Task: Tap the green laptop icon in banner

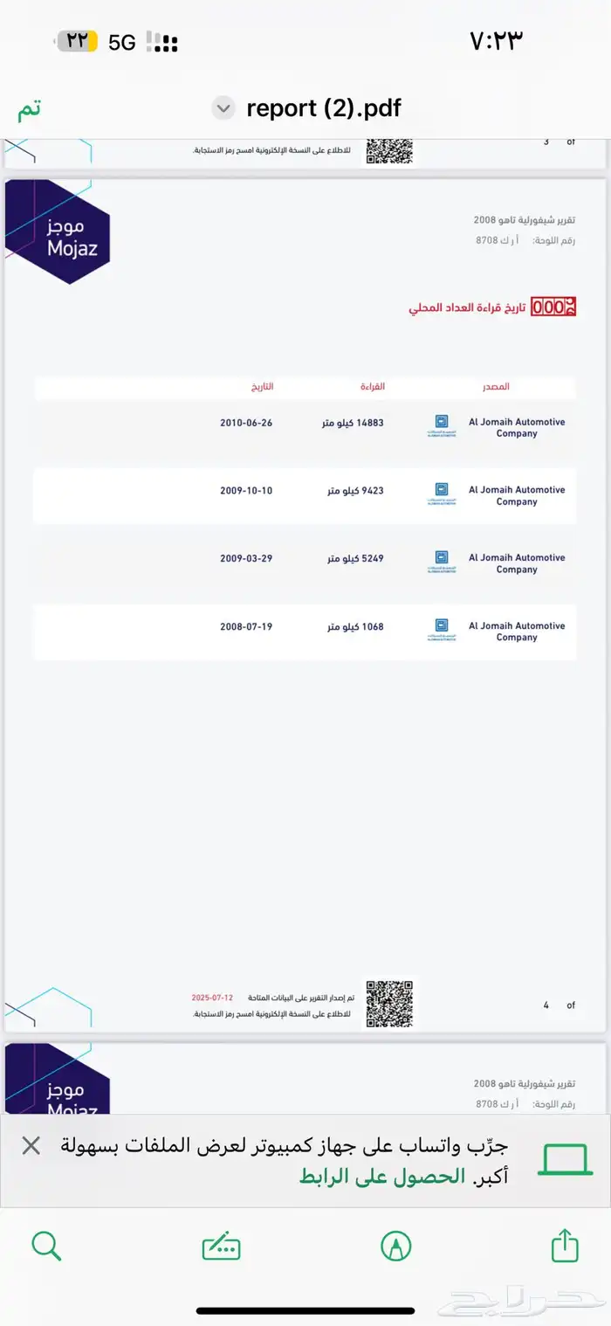Action: [x=565, y=1160]
